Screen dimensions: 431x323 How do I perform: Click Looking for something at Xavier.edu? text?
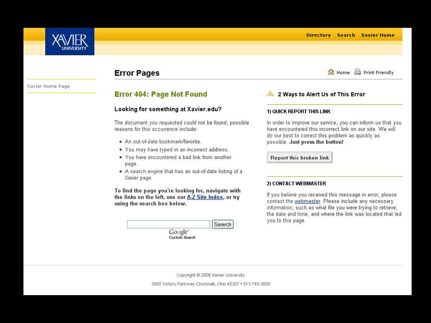tap(168, 109)
